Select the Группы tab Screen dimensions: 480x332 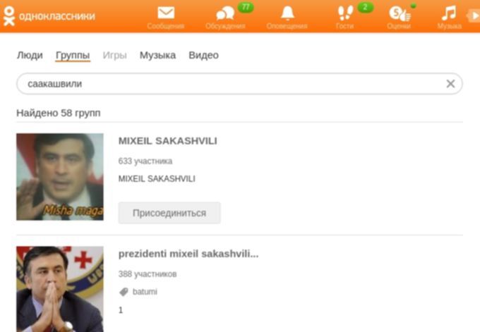coord(73,55)
